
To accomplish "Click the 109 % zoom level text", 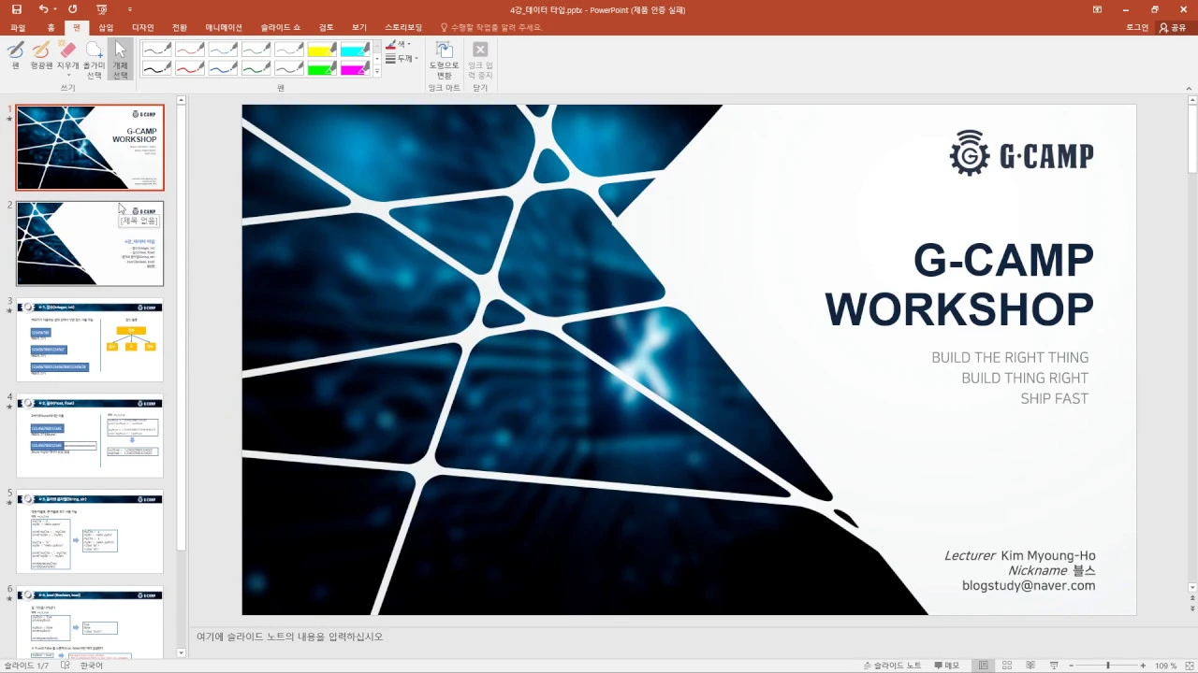I will [1165, 666].
